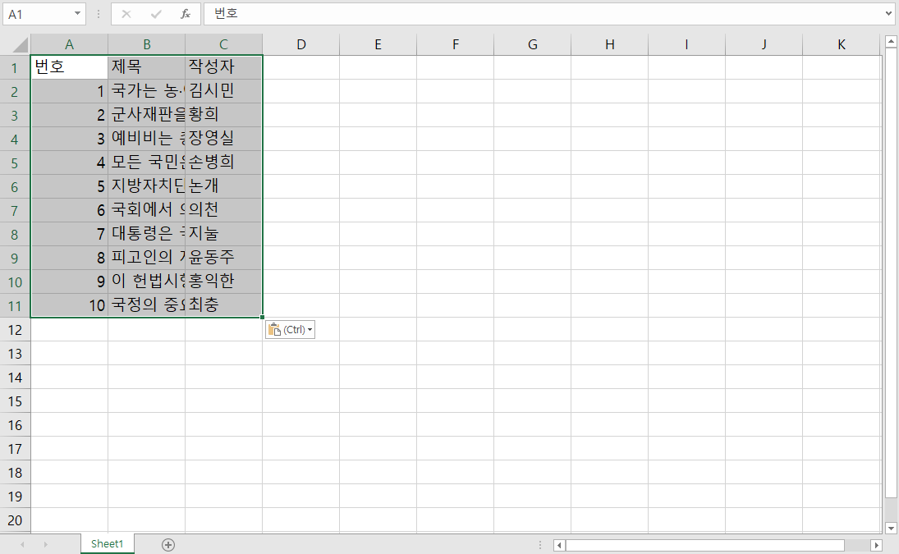The height and width of the screenshot is (554, 899).
Task: Click vertical scrollbar up arrow
Action: (x=891, y=41)
